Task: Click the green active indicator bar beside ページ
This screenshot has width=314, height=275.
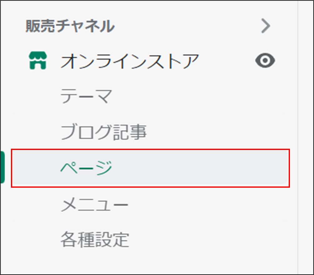Action: pos(2,167)
